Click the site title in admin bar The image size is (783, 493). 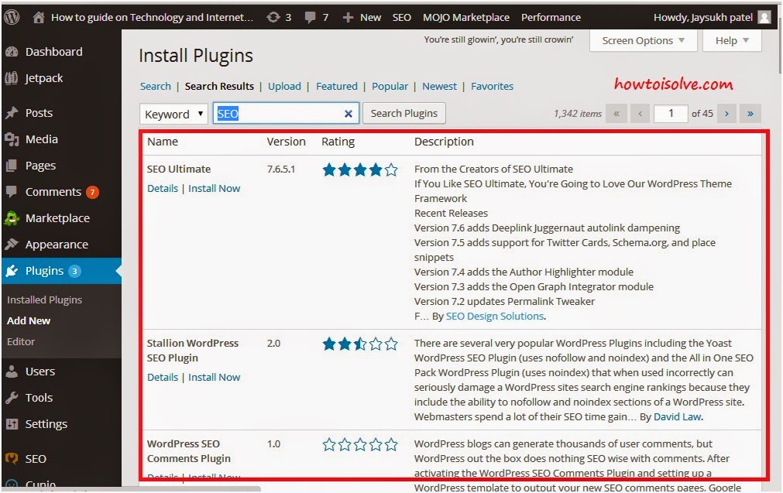[x=153, y=18]
